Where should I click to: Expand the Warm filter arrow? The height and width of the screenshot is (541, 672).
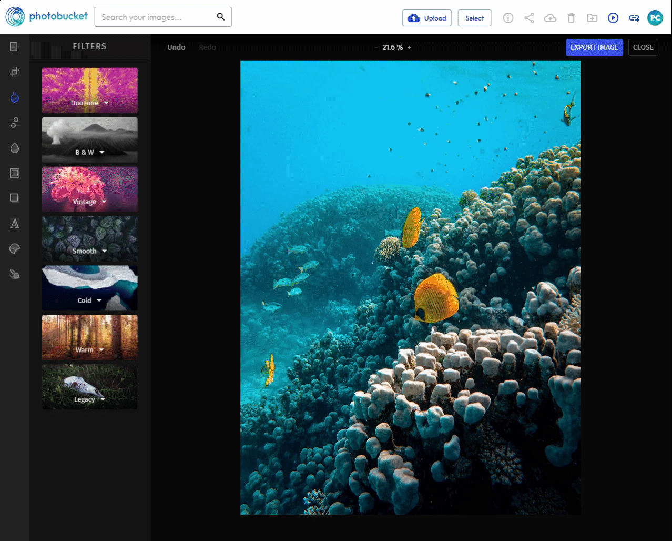(101, 350)
